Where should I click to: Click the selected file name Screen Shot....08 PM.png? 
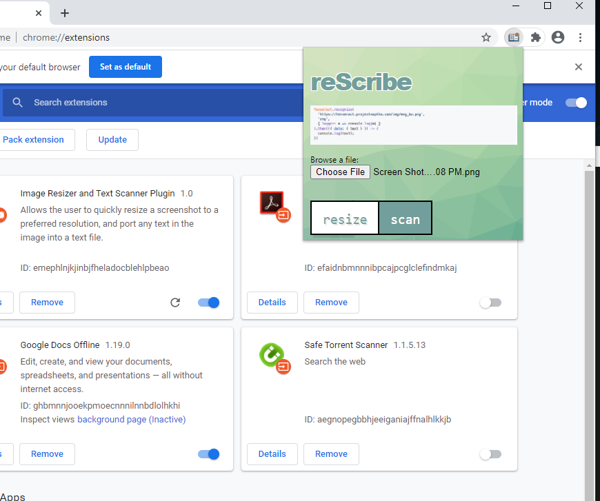click(427, 172)
